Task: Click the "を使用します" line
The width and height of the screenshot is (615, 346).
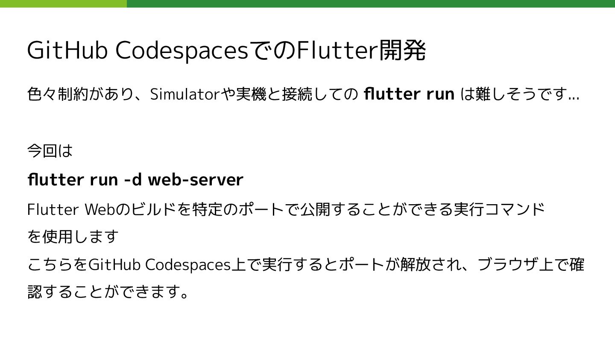Action: point(73,236)
